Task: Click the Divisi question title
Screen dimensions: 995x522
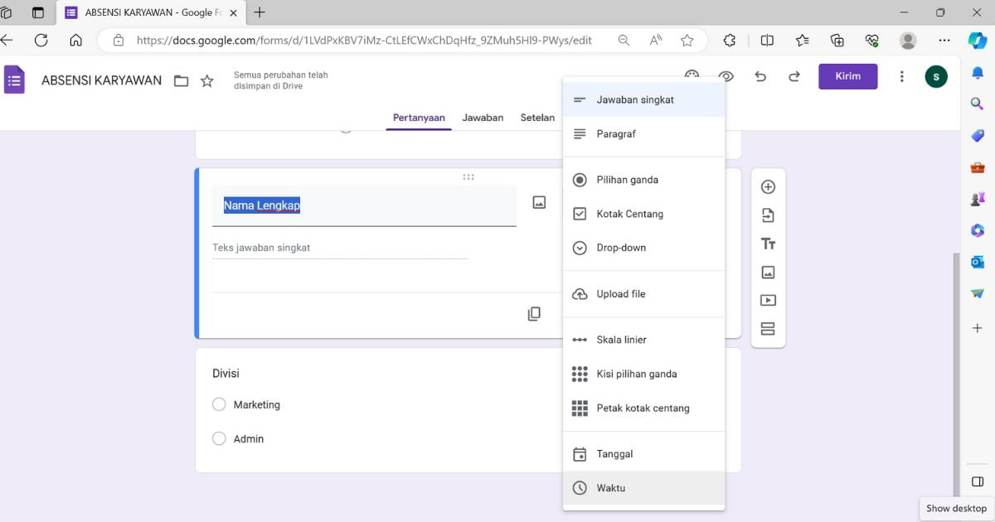Action: (226, 374)
